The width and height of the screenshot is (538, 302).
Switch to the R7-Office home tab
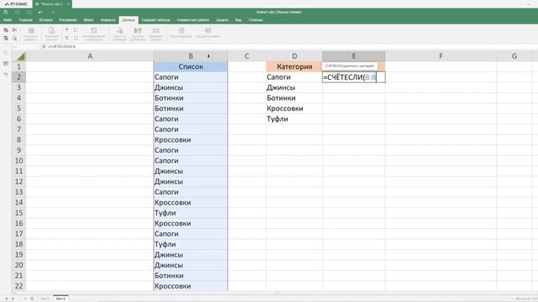(16, 4)
